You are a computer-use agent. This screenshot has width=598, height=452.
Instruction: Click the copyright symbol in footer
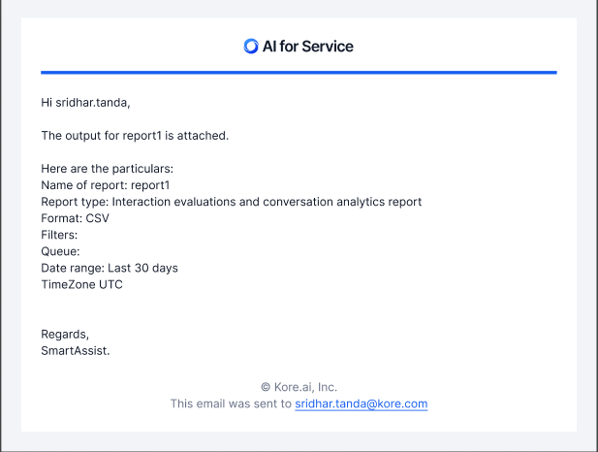266,387
